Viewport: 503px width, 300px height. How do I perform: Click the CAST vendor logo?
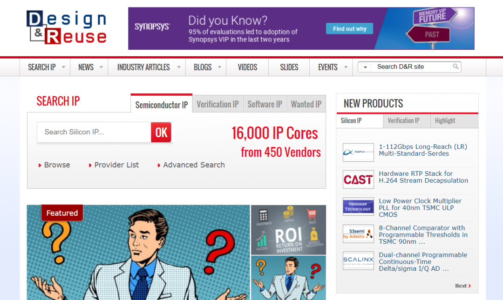coord(358,180)
